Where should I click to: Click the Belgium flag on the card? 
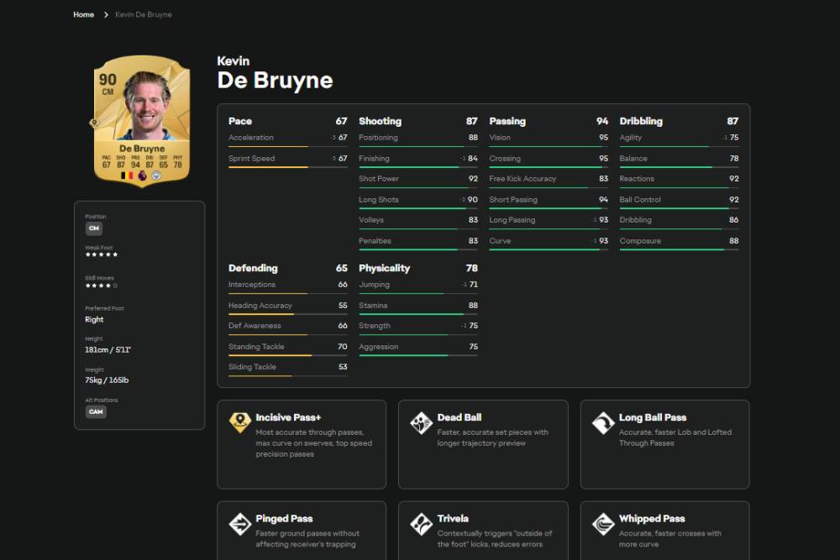point(127,175)
